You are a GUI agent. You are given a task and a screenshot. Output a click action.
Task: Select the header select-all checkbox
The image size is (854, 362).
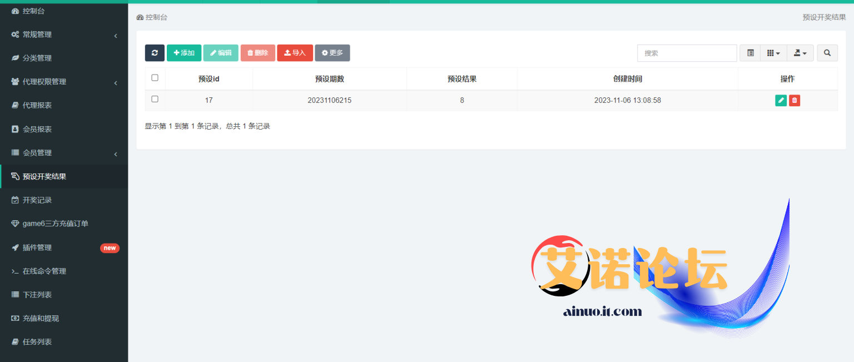(x=155, y=78)
